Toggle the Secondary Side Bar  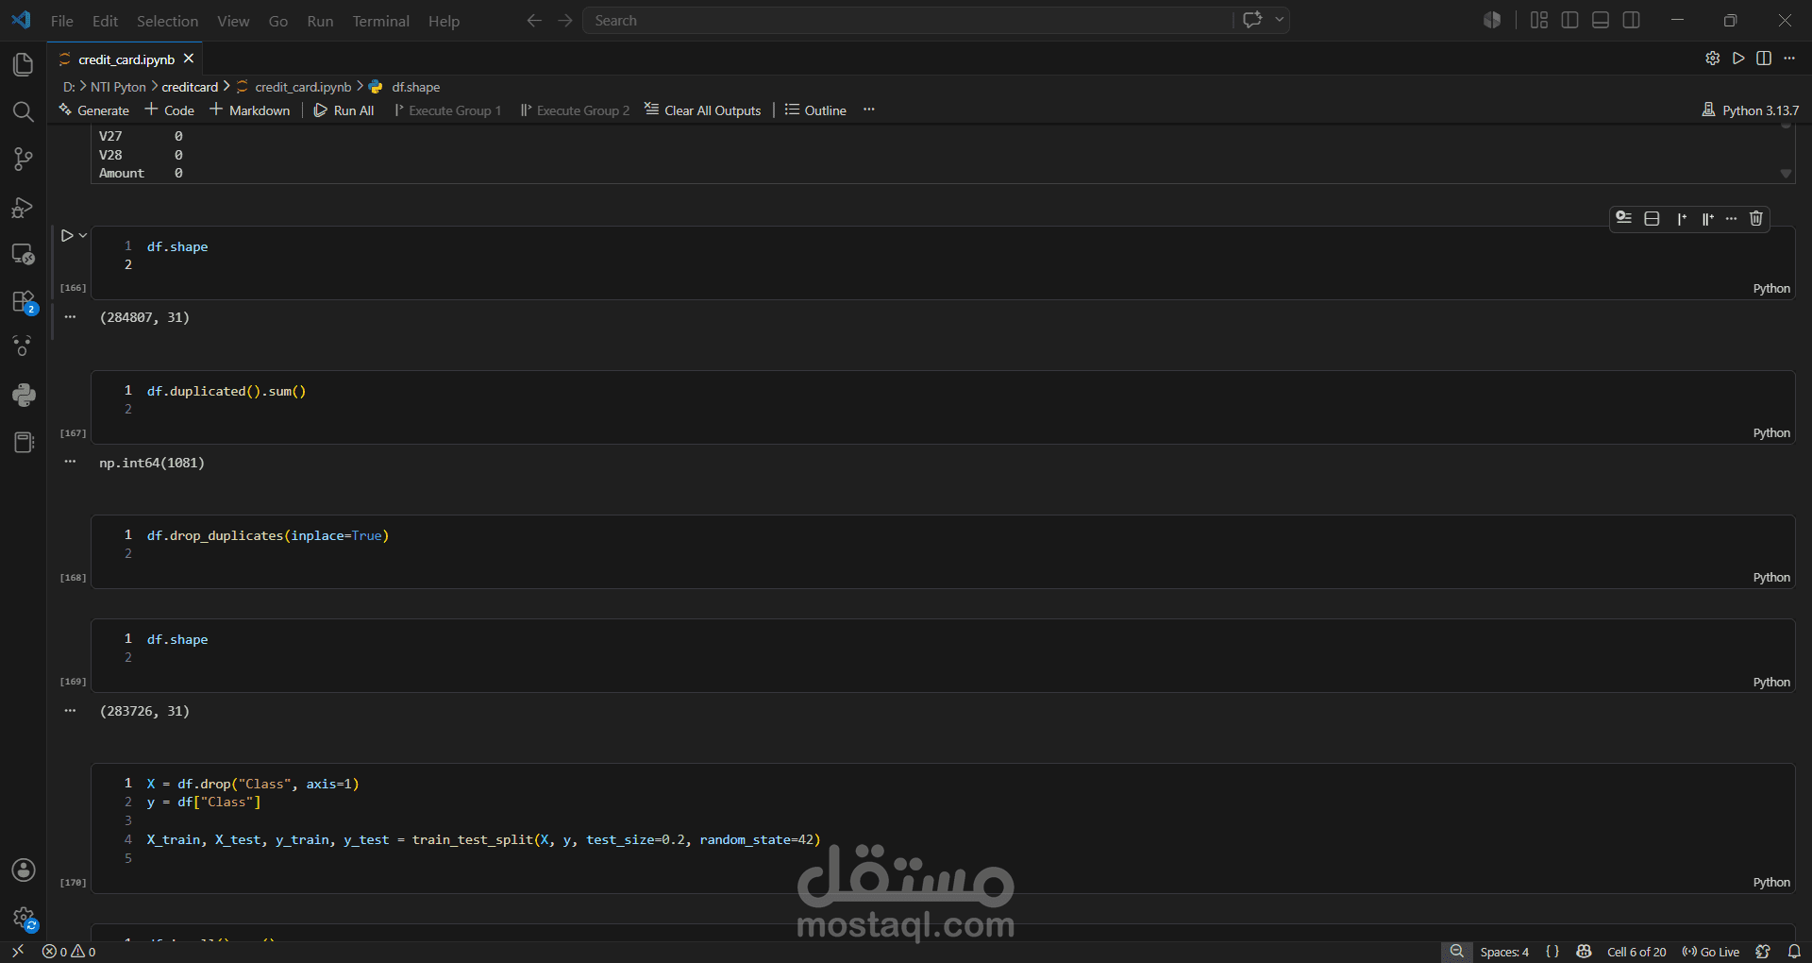(1632, 20)
